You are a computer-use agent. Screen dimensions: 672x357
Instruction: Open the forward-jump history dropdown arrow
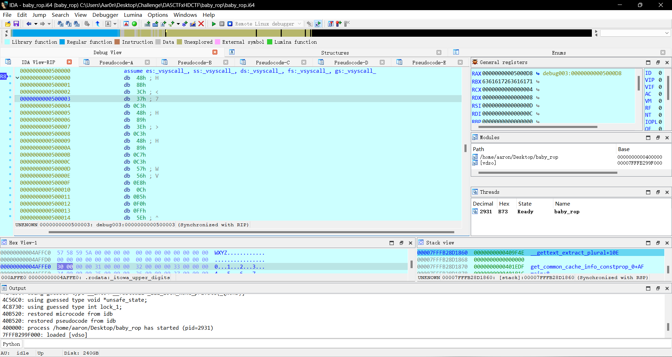tap(49, 24)
